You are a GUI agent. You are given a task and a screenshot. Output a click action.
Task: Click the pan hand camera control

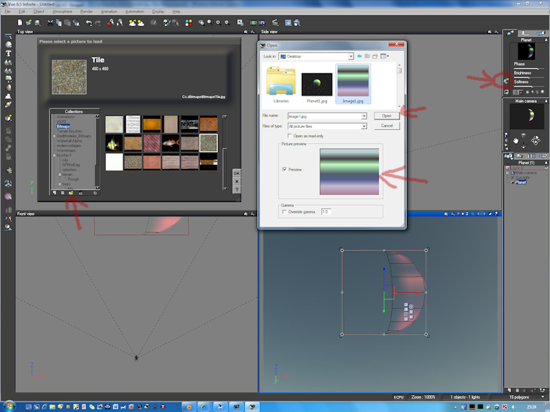[514, 140]
